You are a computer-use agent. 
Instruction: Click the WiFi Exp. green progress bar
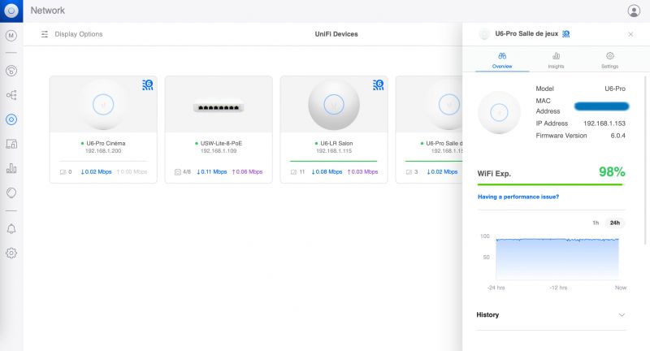pyautogui.click(x=551, y=184)
